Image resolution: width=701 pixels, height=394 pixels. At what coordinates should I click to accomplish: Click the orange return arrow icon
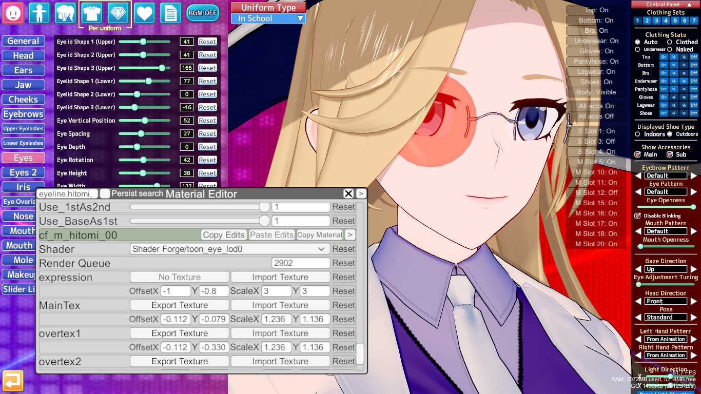[x=13, y=381]
